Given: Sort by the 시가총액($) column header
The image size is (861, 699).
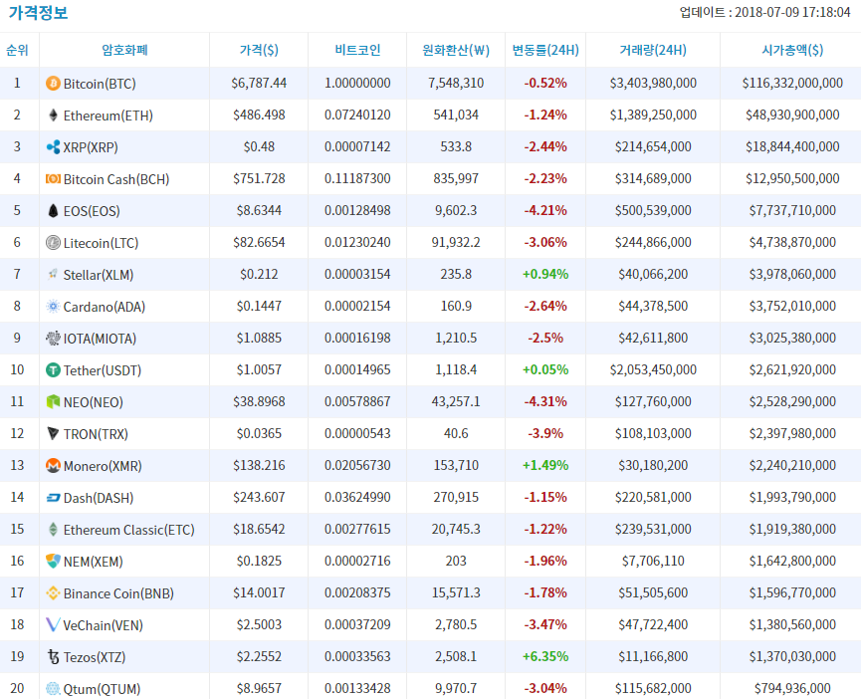Looking at the screenshot, I should click(792, 50).
